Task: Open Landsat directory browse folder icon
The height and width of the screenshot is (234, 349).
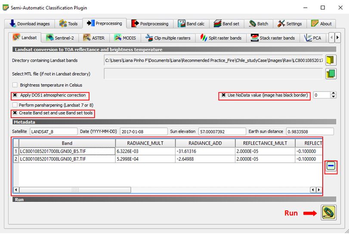Action: coord(330,60)
